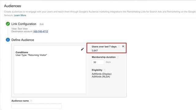Open help for Users over last 7 days
The image size is (196, 110).
pyautogui.click(x=119, y=47)
